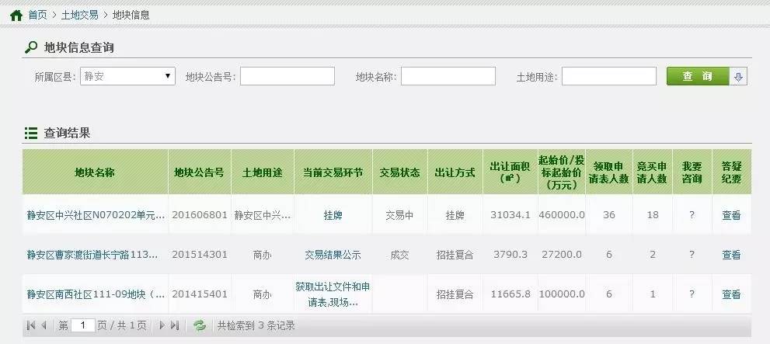Click bidder count 18 cell

coord(652,215)
